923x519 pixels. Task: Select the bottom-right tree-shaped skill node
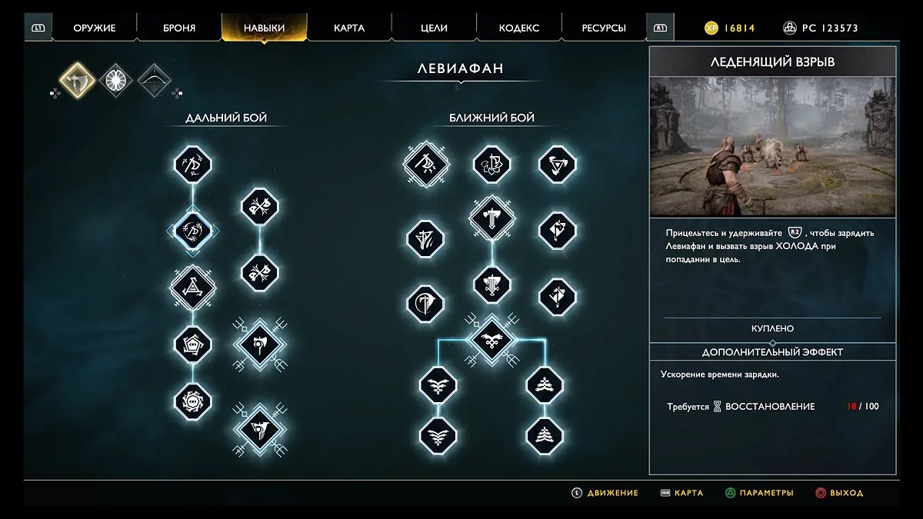[x=545, y=435]
